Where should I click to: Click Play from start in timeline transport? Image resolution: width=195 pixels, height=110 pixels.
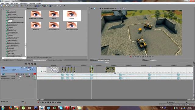tap(43, 102)
